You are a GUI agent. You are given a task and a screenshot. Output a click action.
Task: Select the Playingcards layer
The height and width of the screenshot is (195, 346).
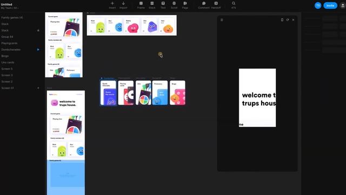tap(9, 43)
